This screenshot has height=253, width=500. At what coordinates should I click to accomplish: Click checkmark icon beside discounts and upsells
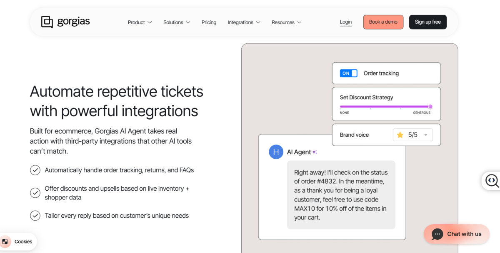(35, 193)
